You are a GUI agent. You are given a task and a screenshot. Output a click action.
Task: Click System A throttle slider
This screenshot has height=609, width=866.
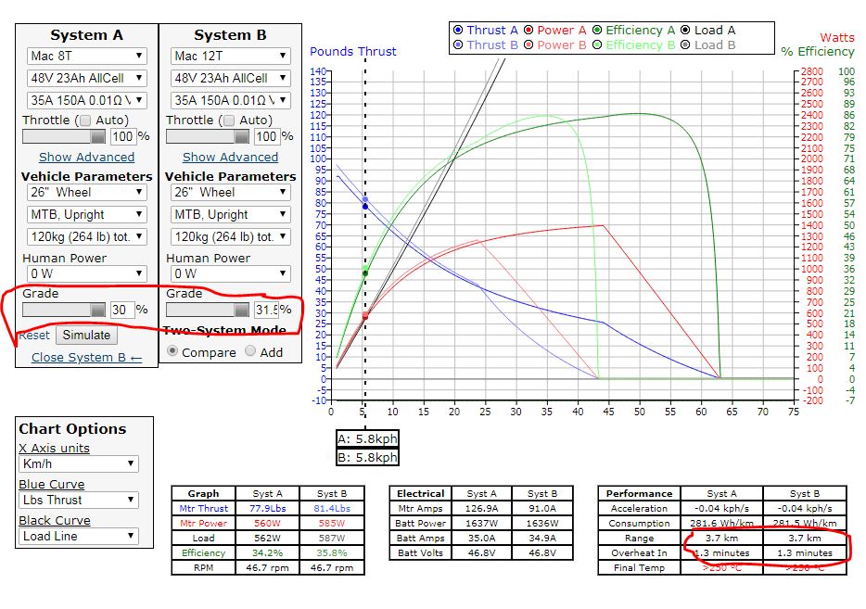pyautogui.click(x=64, y=136)
